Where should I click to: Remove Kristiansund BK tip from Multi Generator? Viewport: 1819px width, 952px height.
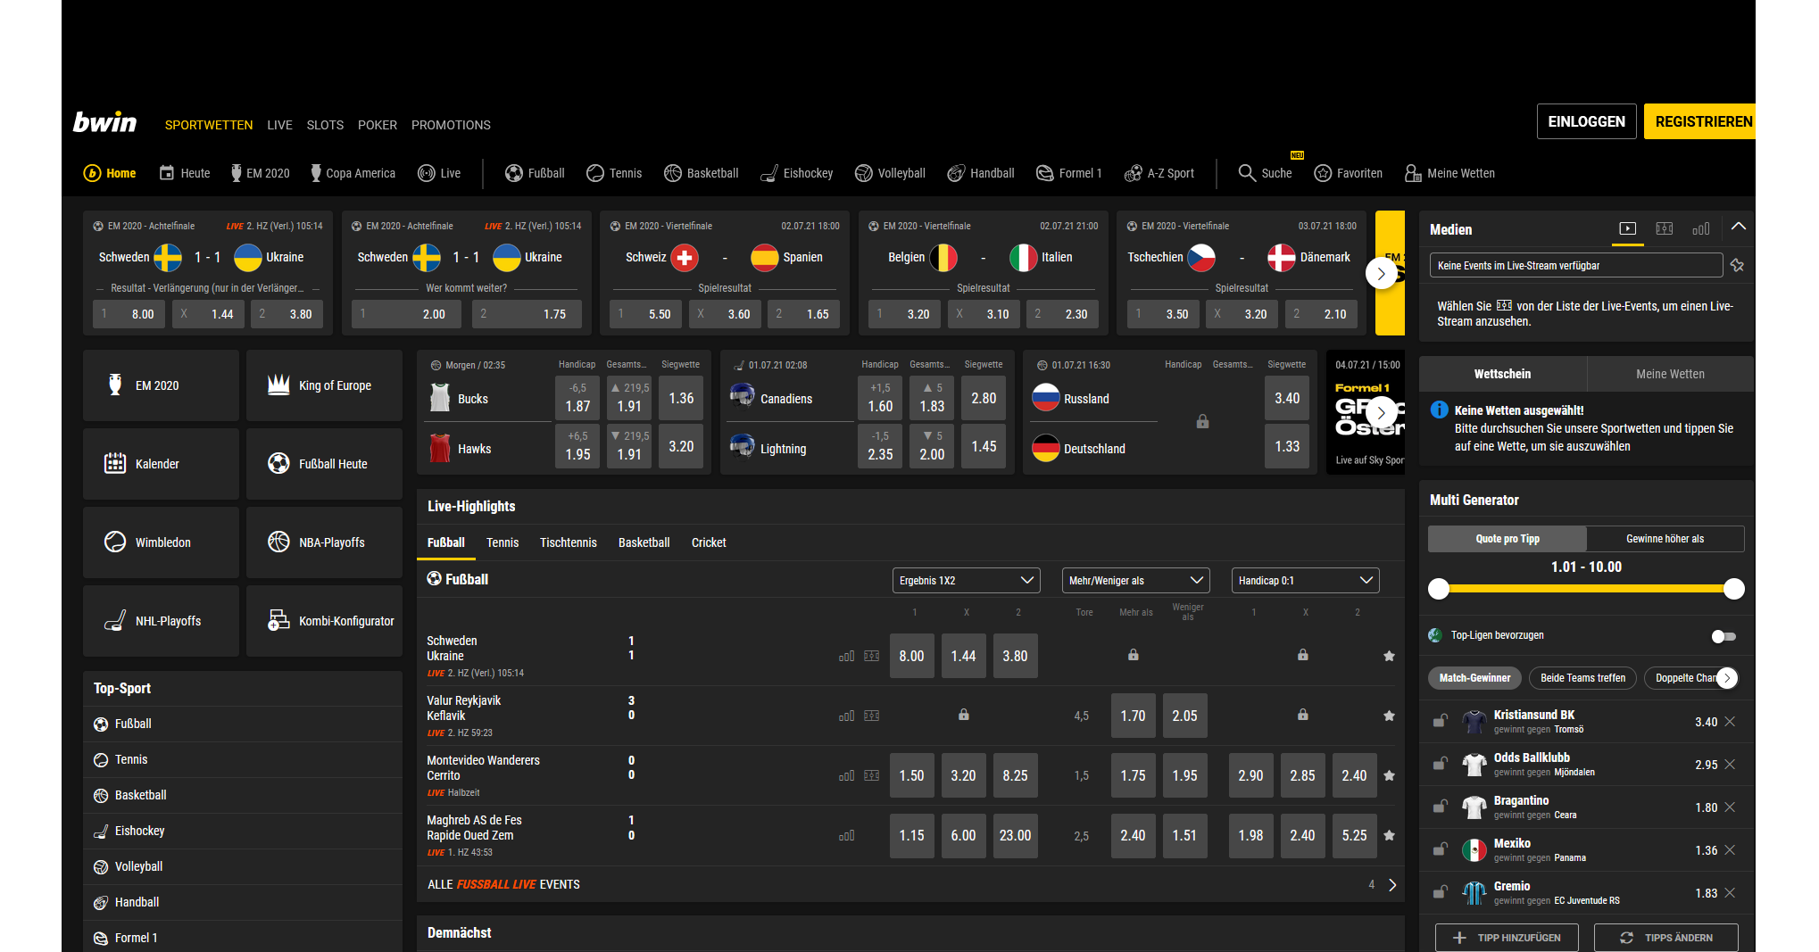coord(1730,722)
